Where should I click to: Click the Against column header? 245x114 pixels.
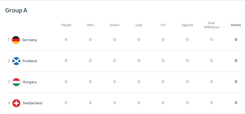point(187,25)
